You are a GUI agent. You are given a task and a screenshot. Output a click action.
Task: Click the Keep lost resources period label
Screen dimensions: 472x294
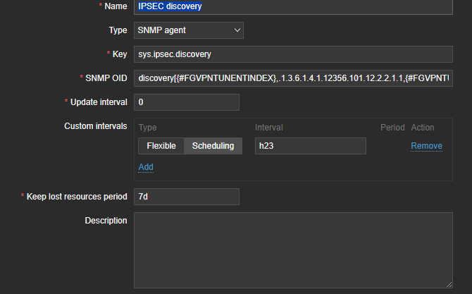(x=77, y=197)
